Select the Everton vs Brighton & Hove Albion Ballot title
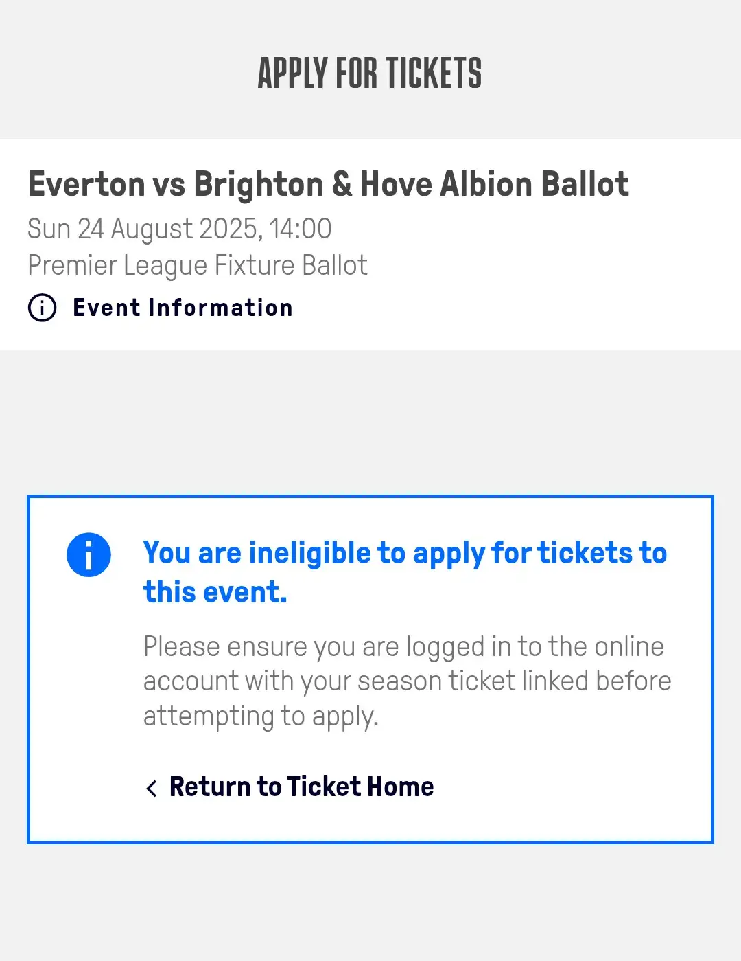741x961 pixels. click(x=328, y=184)
